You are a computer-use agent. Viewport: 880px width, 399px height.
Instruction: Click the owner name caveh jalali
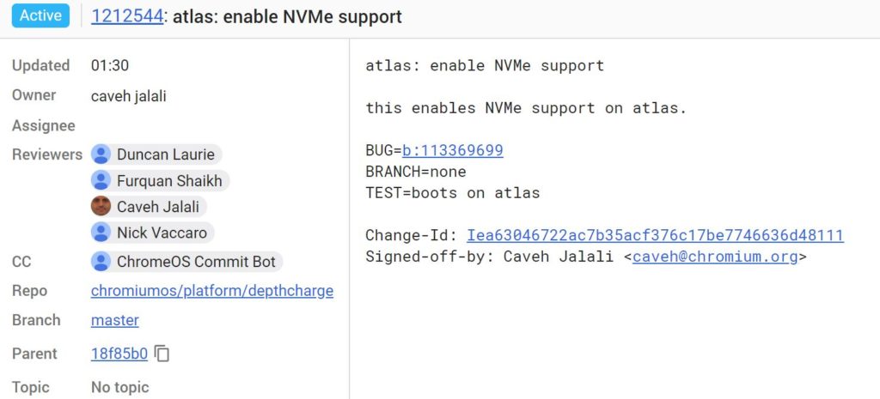tap(129, 96)
